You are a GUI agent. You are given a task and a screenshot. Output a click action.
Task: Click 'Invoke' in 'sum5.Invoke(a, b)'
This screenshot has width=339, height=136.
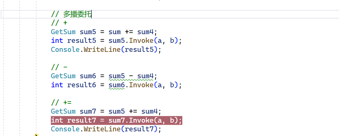click(x=141, y=41)
